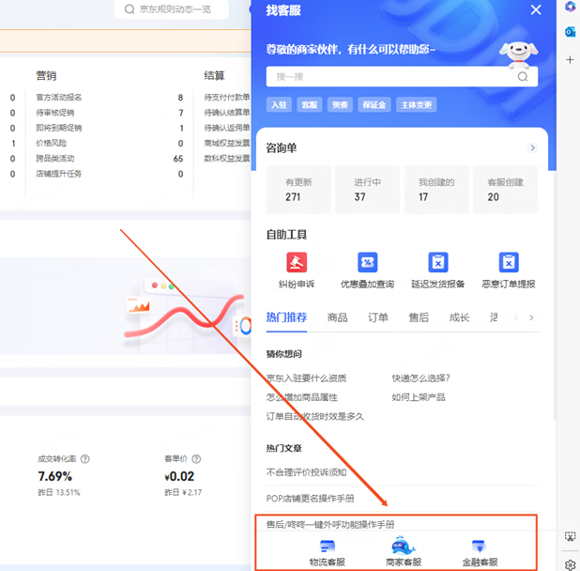
Task: Show next tabs with right arrow
Action: pos(531,317)
